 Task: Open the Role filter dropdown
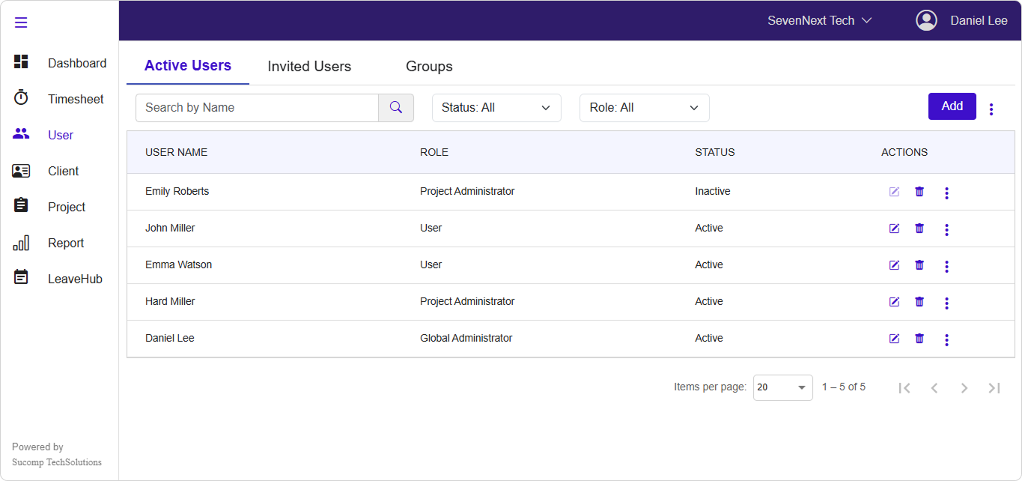click(x=644, y=108)
